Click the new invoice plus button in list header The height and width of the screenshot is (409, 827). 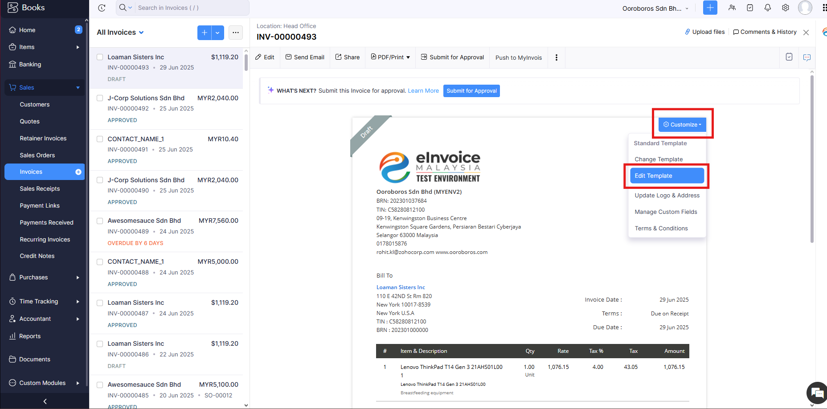[x=204, y=33]
